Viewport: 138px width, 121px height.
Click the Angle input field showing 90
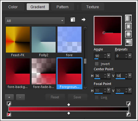tap(99, 56)
